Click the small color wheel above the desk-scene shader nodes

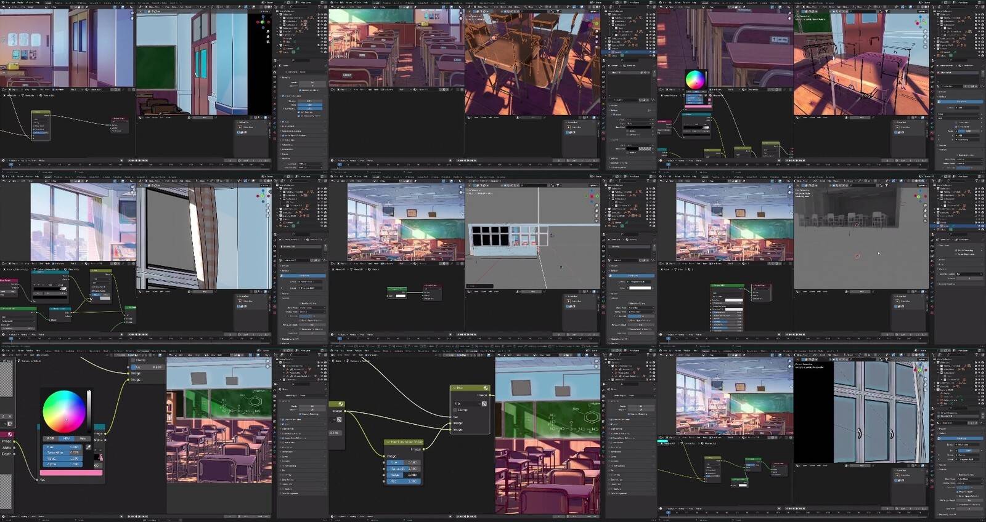(x=695, y=80)
